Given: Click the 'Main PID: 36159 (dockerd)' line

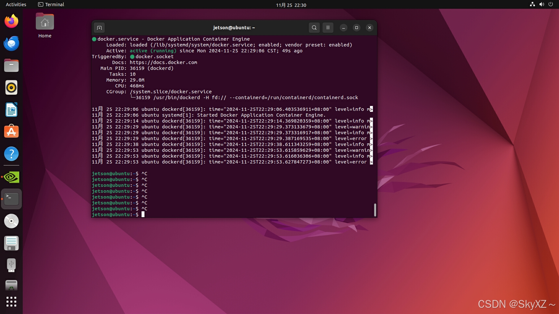Looking at the screenshot, I should (x=137, y=68).
